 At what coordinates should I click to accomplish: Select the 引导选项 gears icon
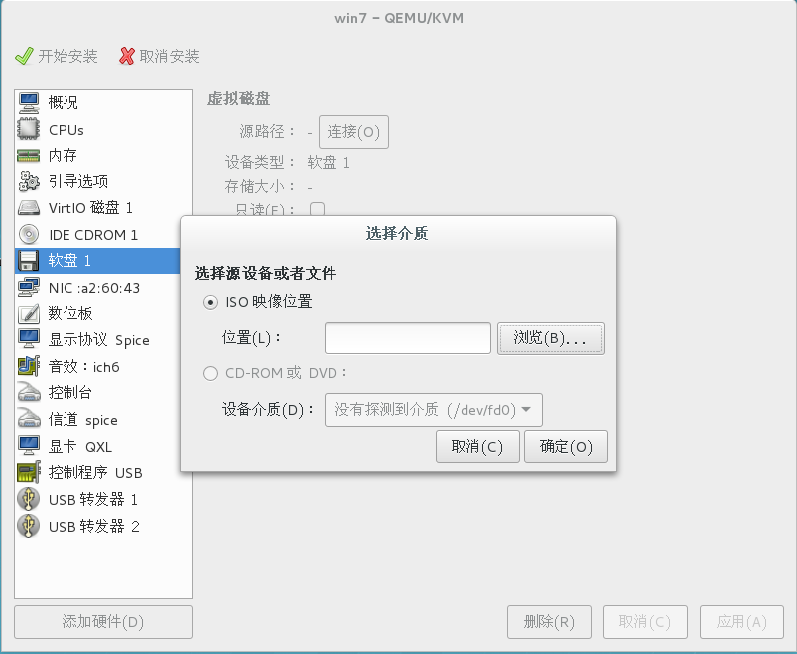click(x=29, y=181)
